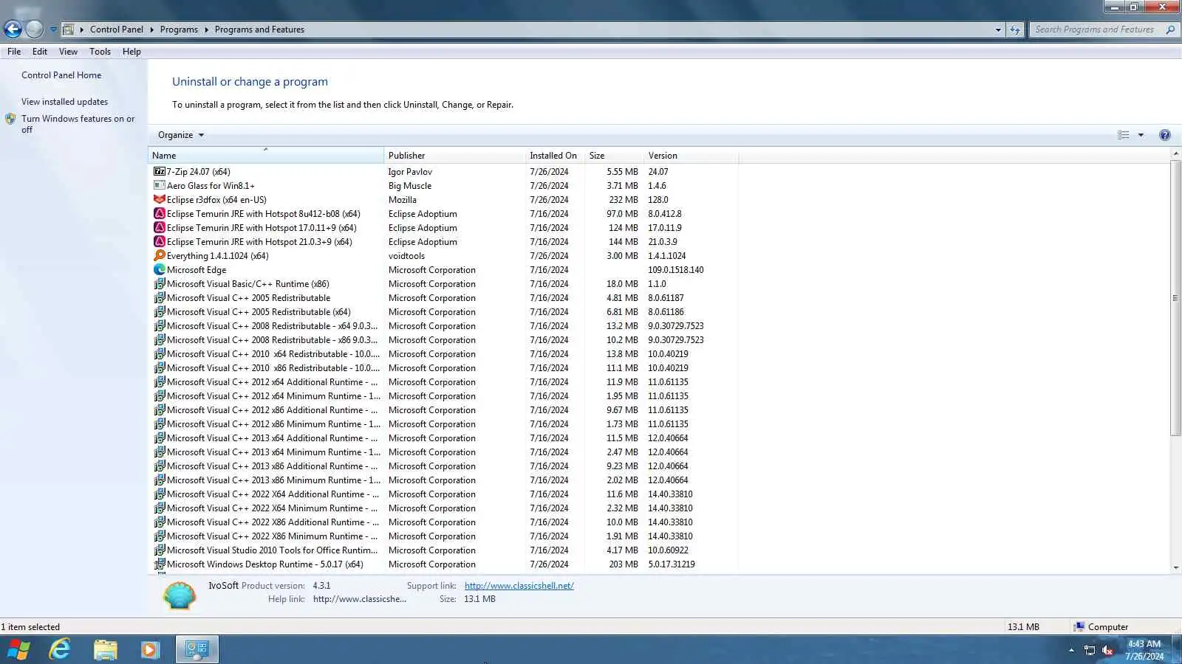Screen dimensions: 1182x664
Task: Click the Microsoft Edge program icon
Action: [x=159, y=269]
